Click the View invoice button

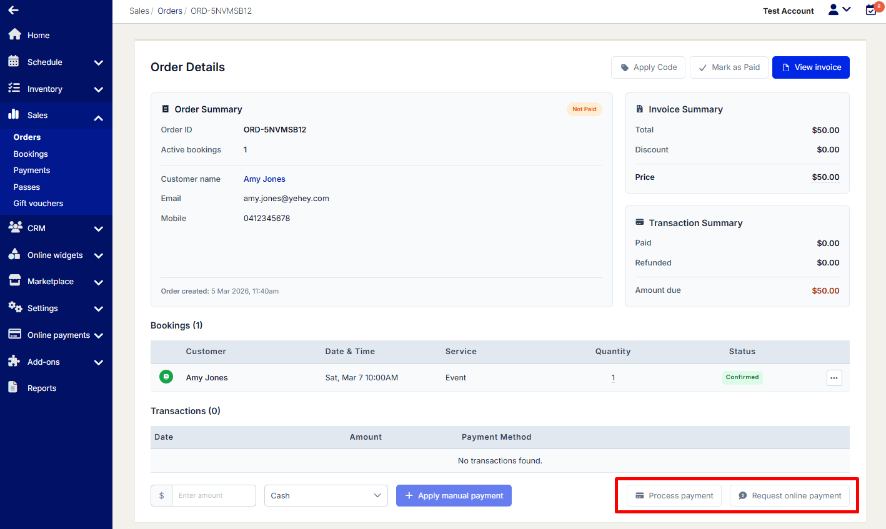810,67
